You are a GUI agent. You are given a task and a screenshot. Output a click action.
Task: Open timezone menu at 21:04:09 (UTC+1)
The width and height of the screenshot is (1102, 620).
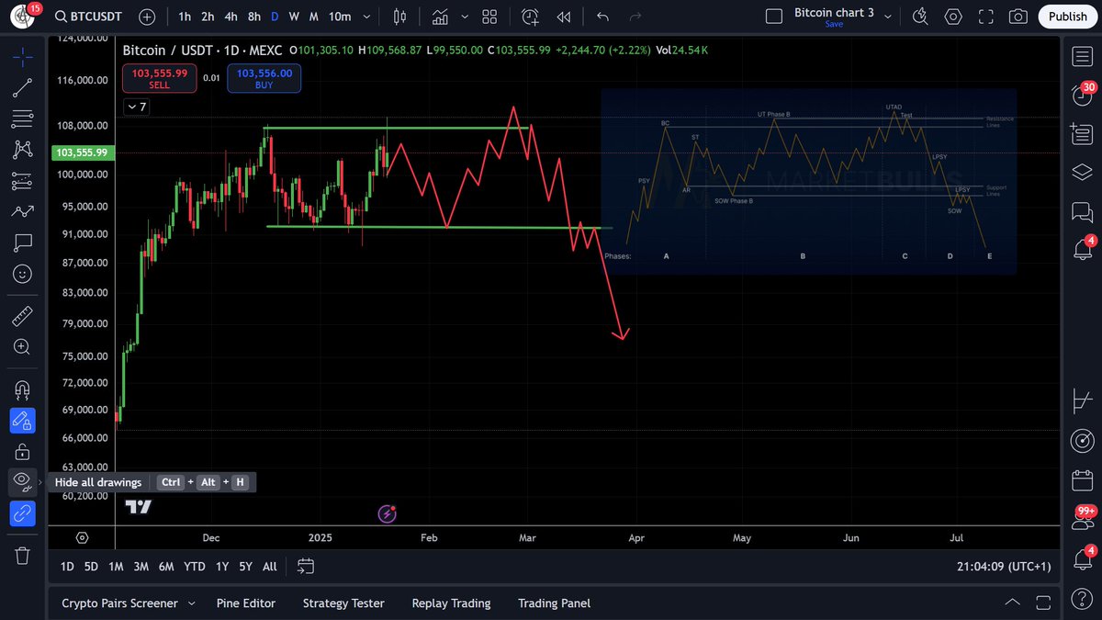(1003, 567)
